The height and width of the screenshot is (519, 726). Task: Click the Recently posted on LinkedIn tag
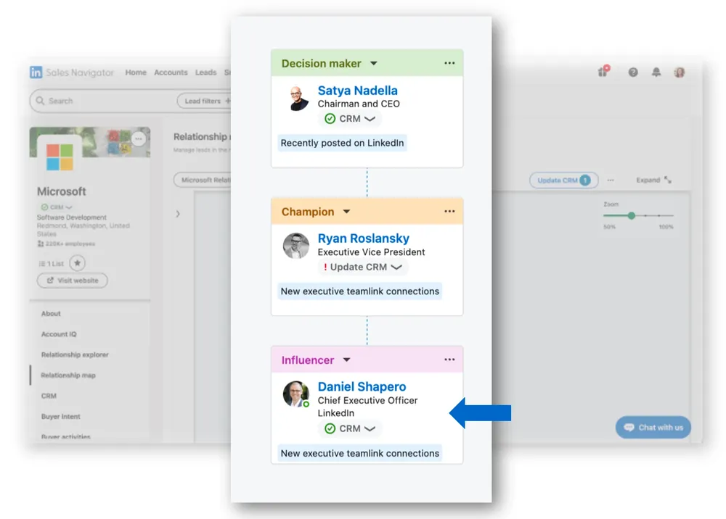pos(342,143)
